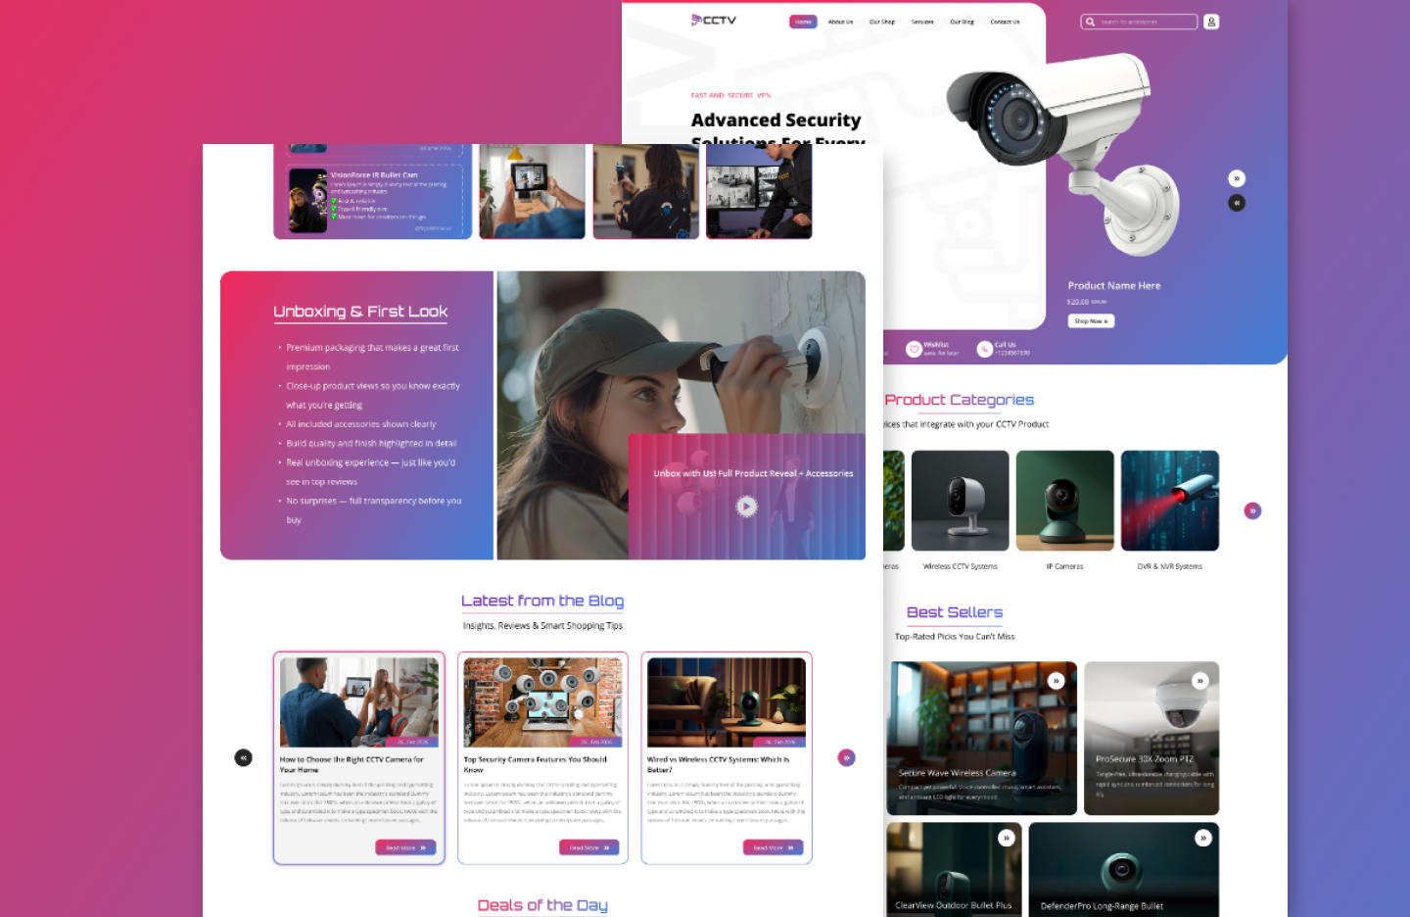Go back with the dark hero previous arrow

click(x=1237, y=203)
